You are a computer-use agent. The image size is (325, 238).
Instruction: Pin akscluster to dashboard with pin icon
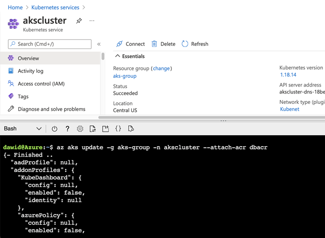click(79, 21)
